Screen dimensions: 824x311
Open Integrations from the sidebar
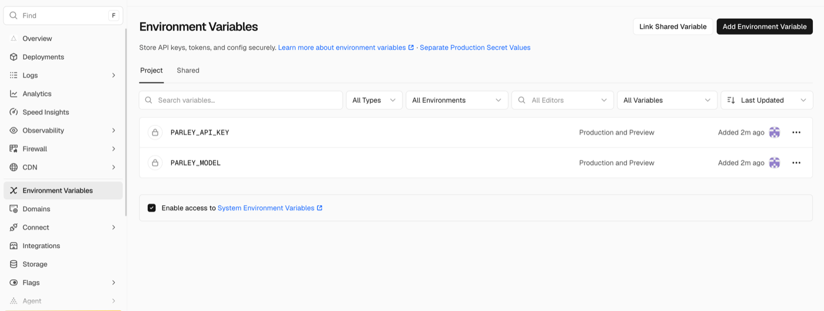point(63,246)
